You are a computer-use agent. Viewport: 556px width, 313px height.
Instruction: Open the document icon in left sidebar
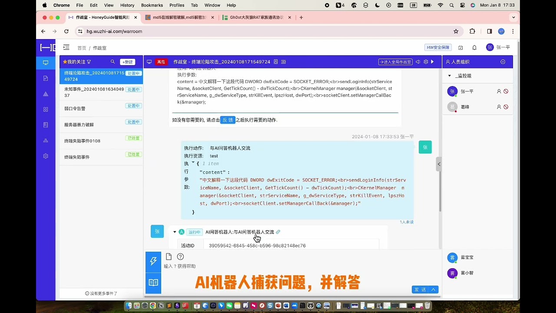pyautogui.click(x=46, y=78)
